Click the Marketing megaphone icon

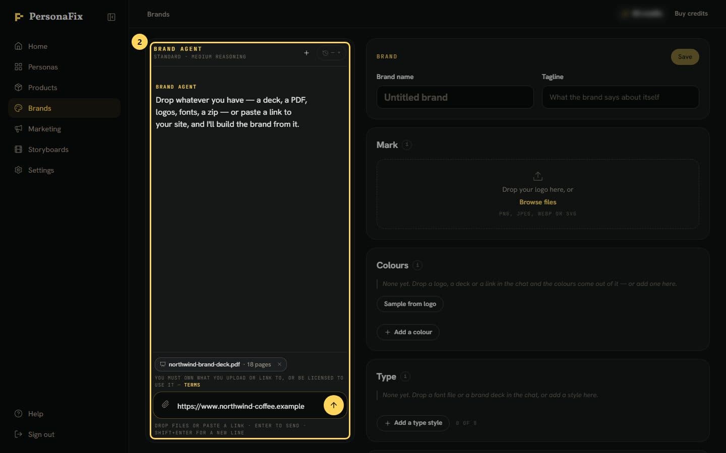(19, 129)
